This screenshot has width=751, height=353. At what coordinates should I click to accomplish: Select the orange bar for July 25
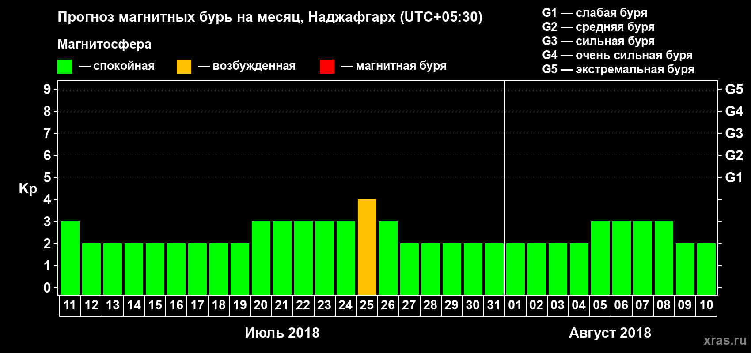pyautogui.click(x=367, y=247)
